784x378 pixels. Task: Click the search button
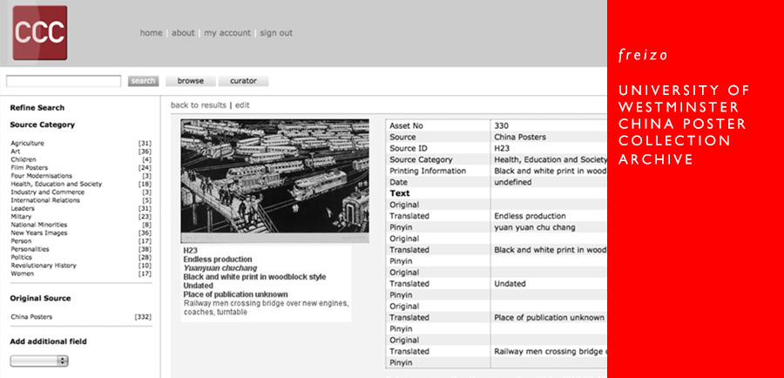pos(143,81)
